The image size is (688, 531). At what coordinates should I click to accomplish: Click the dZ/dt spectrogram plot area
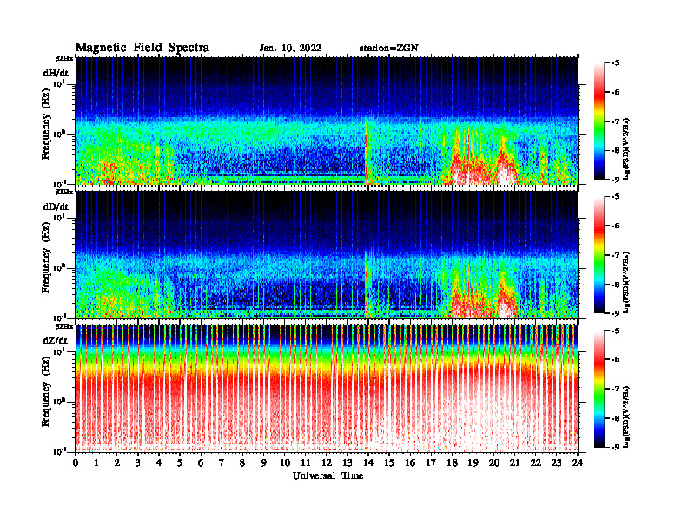pyautogui.click(x=327, y=388)
